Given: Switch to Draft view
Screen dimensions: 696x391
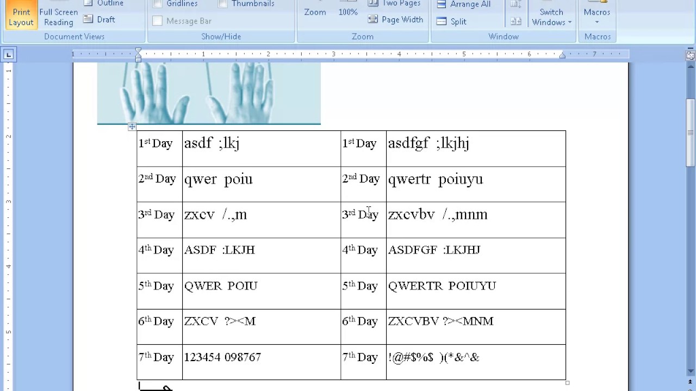Looking at the screenshot, I should pos(100,20).
